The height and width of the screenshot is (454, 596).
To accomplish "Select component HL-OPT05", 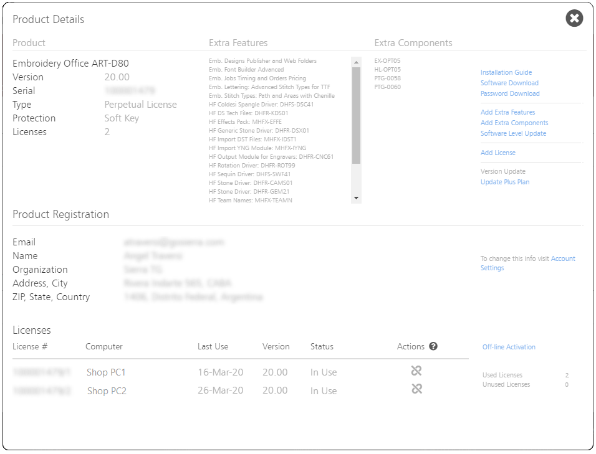I will tap(387, 70).
